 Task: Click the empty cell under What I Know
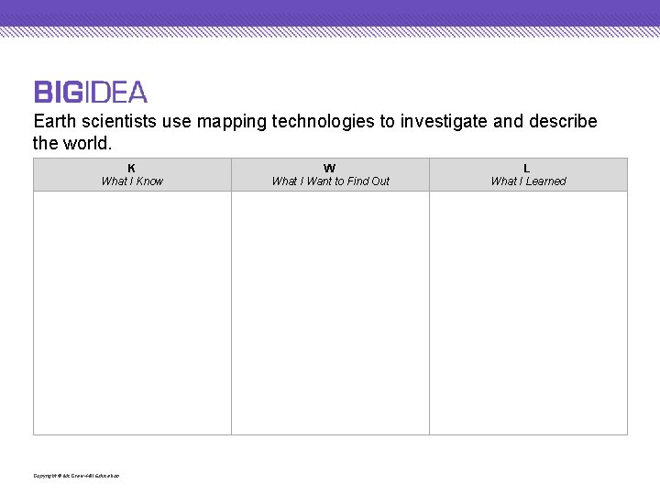[x=132, y=313]
